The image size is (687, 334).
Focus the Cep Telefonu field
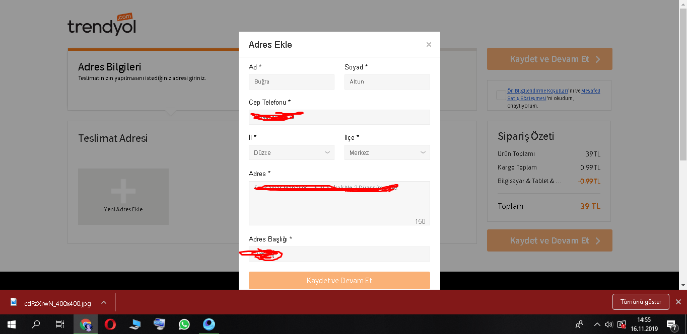pos(339,117)
